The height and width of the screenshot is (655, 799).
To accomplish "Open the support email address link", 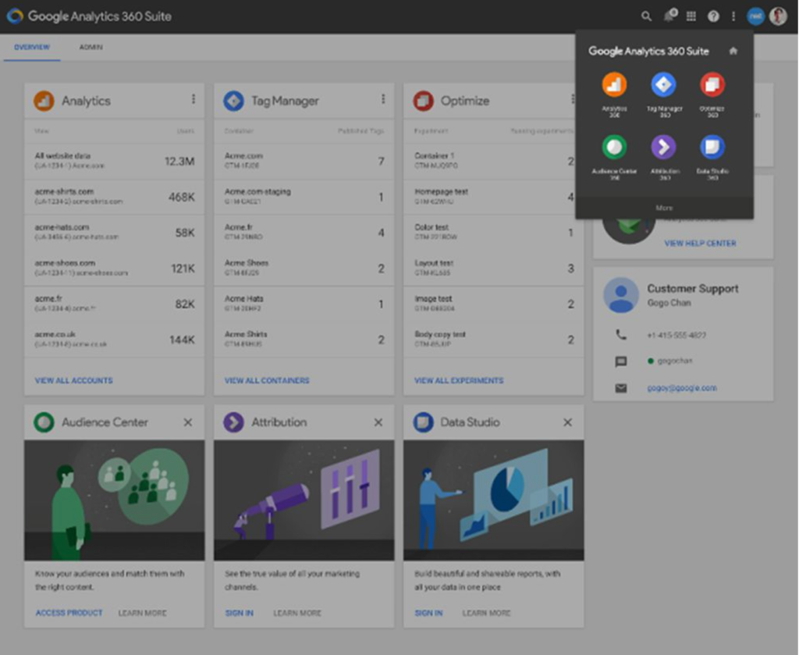I will point(682,388).
